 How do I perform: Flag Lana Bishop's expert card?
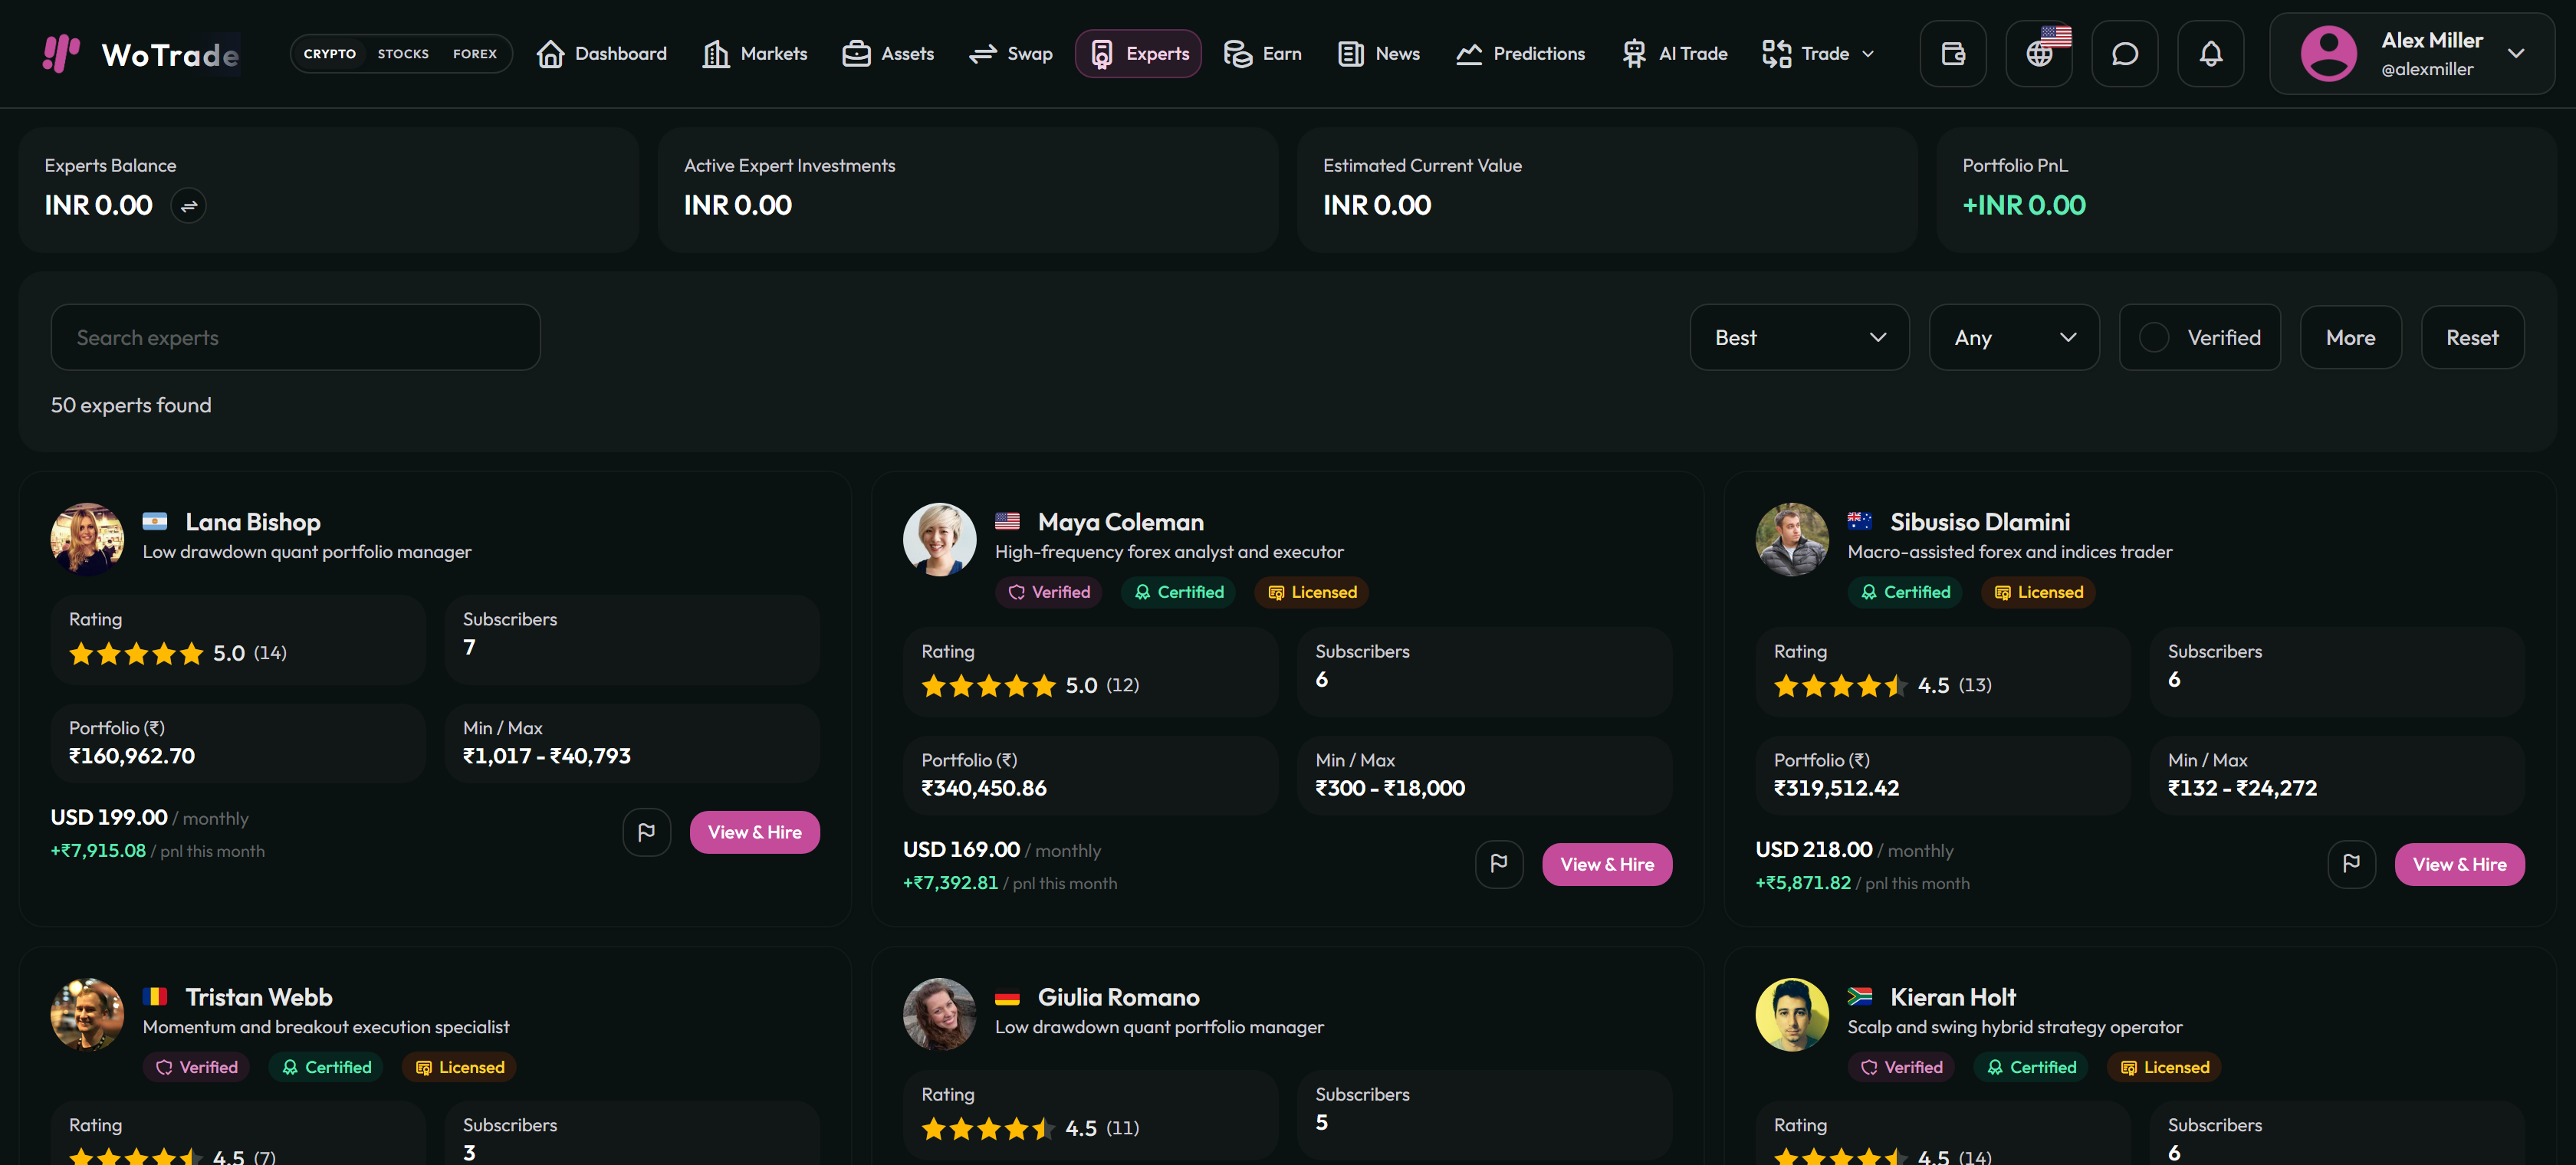coord(646,832)
